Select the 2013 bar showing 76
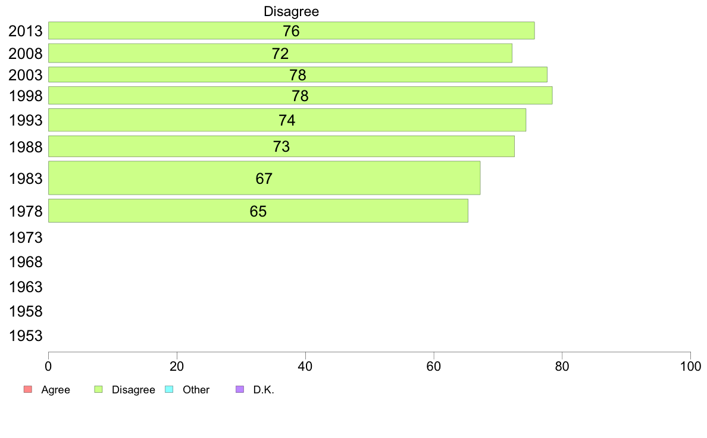Viewport: 707px width, 438px height. tap(291, 31)
